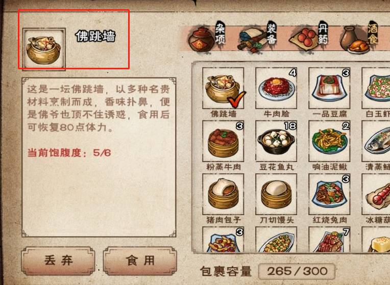Switch to the 装备 equipment tab
The image size is (390, 285).
point(258,37)
